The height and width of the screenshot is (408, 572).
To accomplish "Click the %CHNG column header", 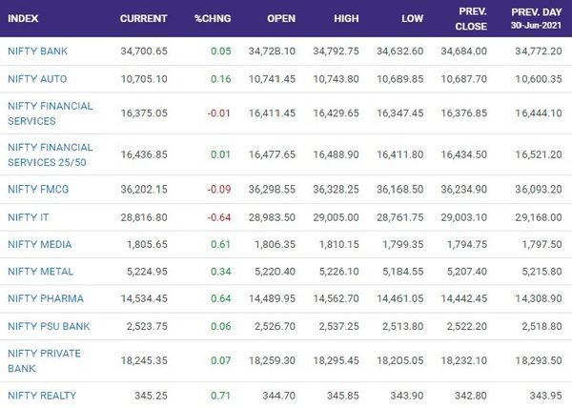I will 213,19.
